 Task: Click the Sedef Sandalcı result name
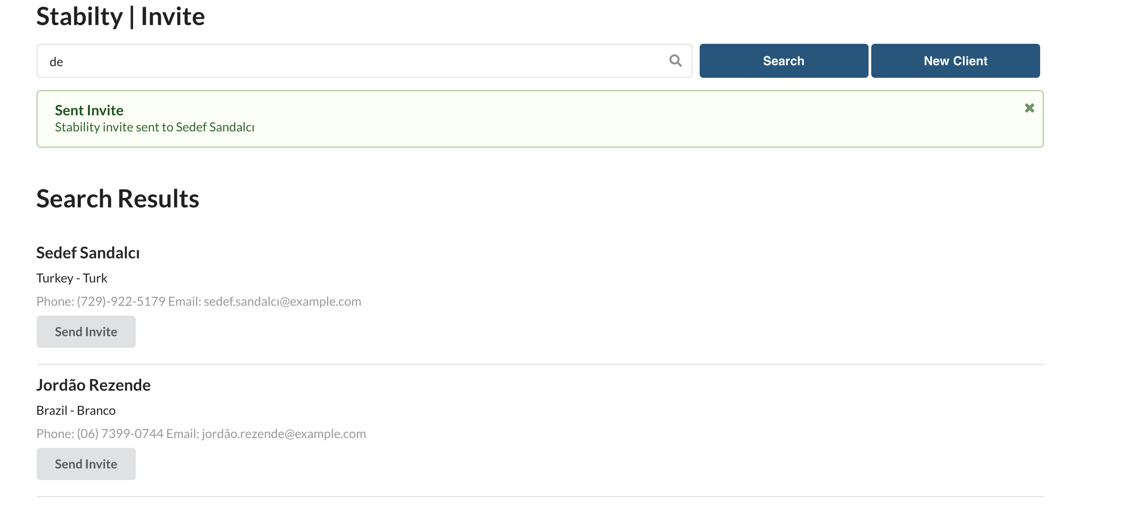click(x=88, y=253)
